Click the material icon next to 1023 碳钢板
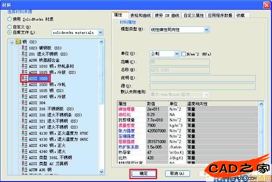This screenshot has height=182, width=272. pyautogui.click(x=24, y=48)
